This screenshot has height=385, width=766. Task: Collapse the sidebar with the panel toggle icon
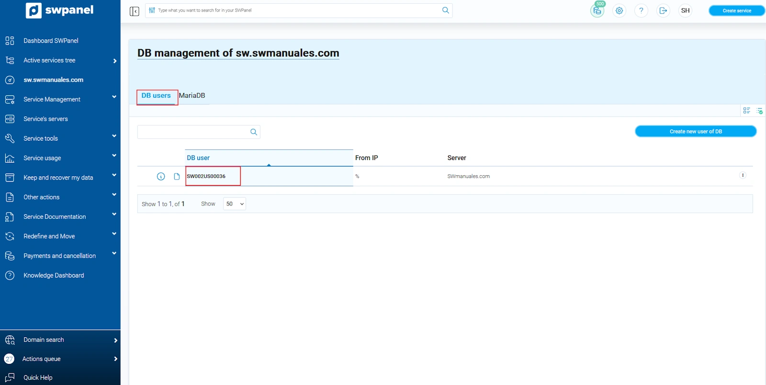click(x=134, y=11)
